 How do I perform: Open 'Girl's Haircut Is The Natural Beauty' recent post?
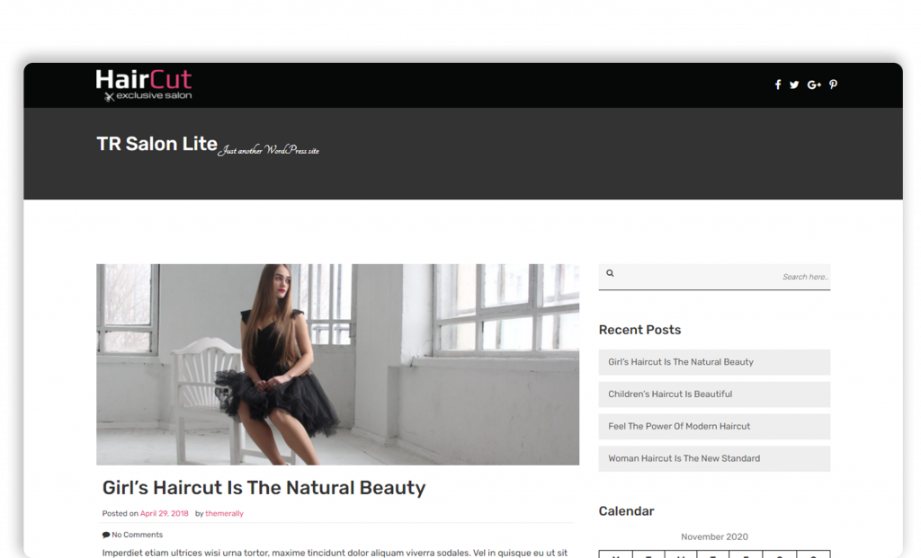click(x=714, y=362)
